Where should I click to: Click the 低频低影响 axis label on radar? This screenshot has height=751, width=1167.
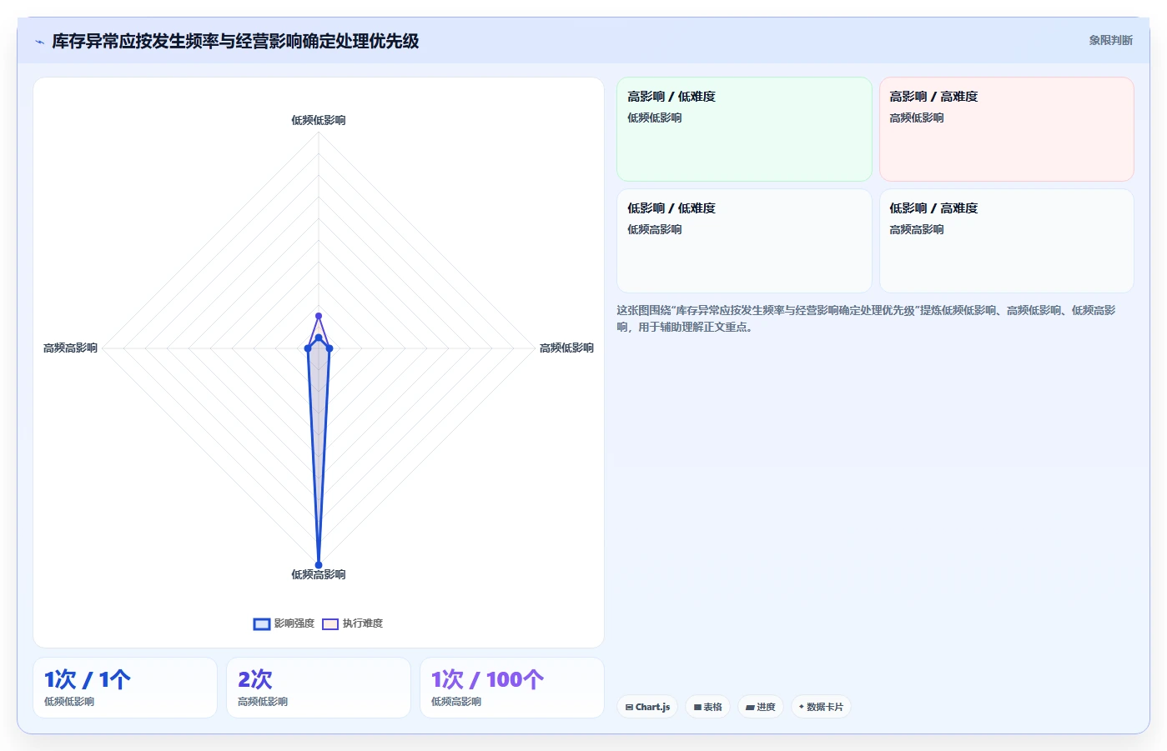(319, 120)
